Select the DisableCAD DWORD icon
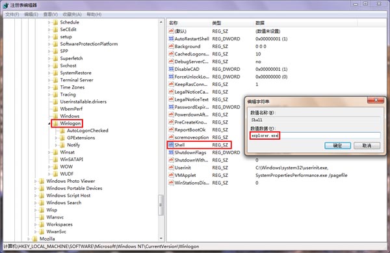390x253 pixels. click(x=171, y=69)
